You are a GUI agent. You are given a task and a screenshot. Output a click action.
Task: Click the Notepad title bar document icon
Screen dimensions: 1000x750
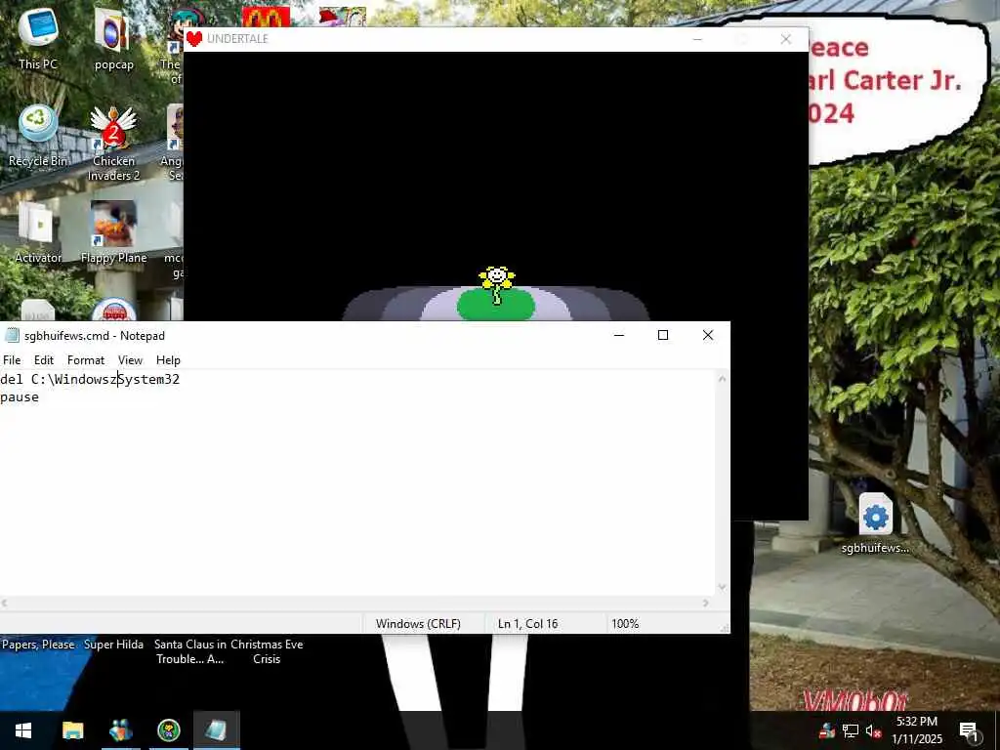point(12,336)
